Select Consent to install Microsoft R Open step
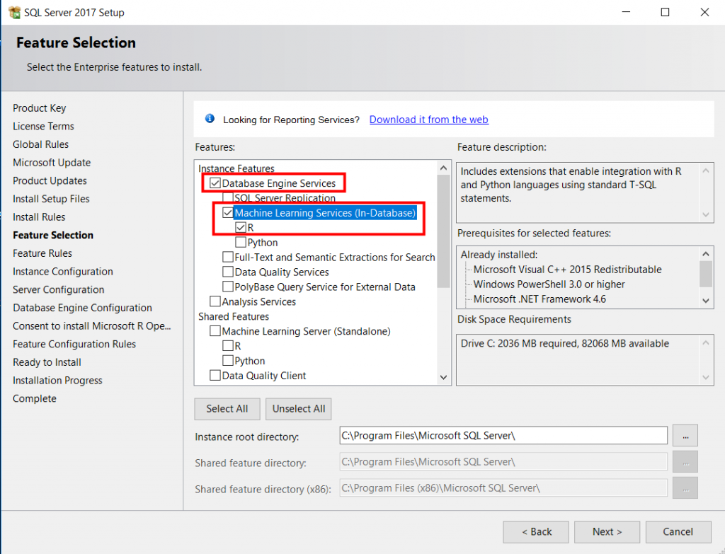The height and width of the screenshot is (554, 725). [92, 325]
